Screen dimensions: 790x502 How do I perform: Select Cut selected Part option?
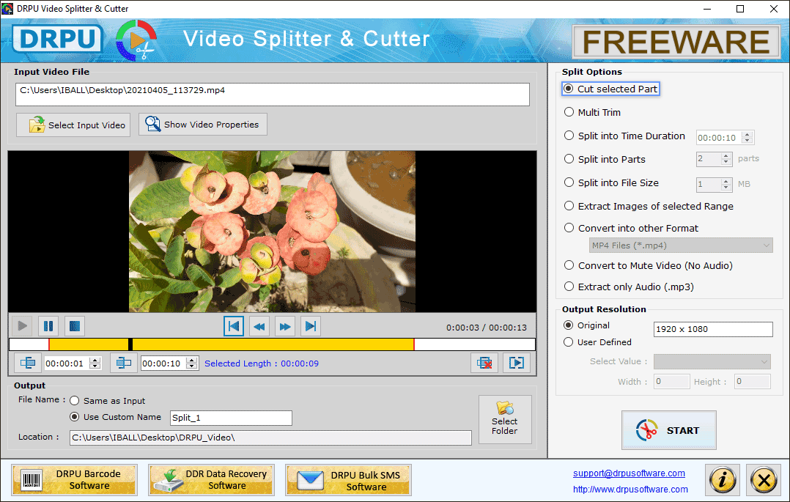pos(611,89)
